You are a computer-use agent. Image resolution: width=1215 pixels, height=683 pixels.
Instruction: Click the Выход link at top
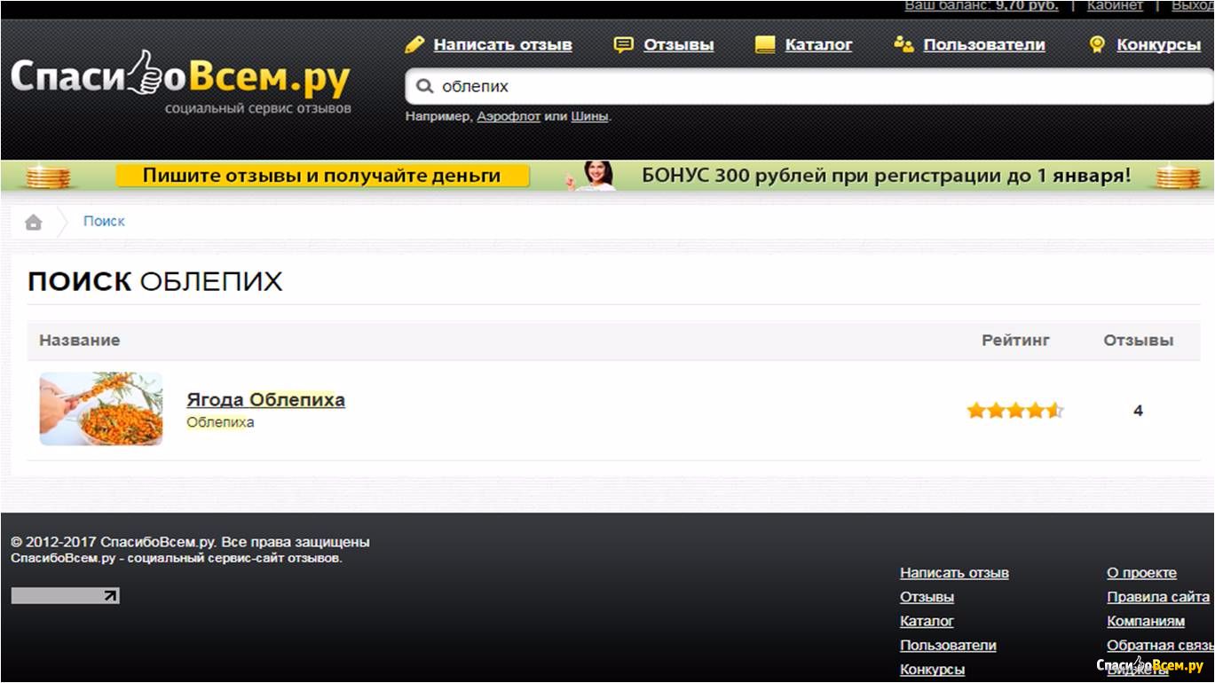click(x=1192, y=5)
